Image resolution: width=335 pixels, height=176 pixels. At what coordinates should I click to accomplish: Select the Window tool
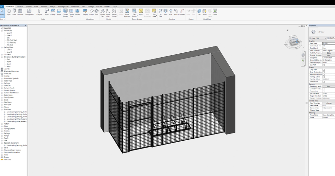pos(20,12)
